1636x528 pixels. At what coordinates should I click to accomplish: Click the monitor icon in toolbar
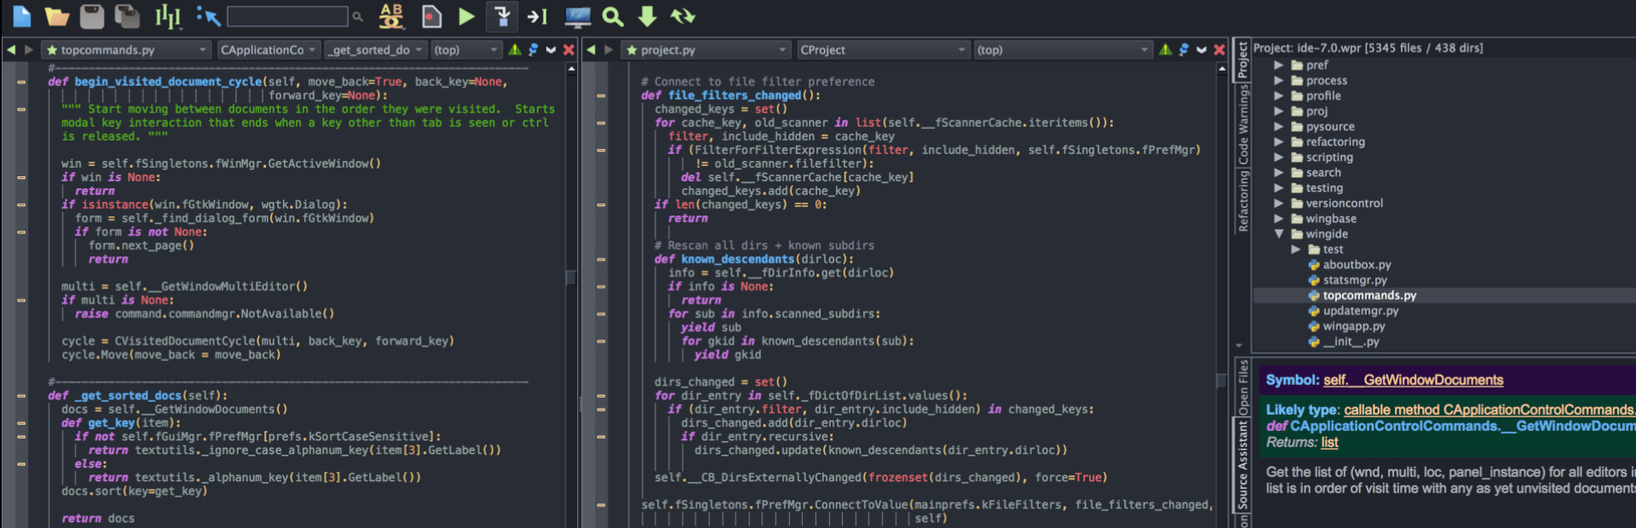click(x=578, y=15)
